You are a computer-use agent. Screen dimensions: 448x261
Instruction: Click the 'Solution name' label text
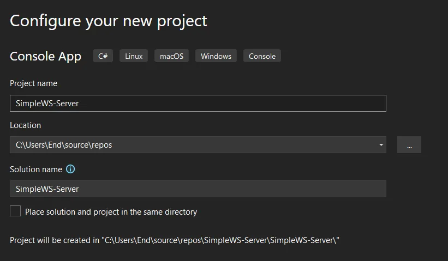tap(36, 169)
